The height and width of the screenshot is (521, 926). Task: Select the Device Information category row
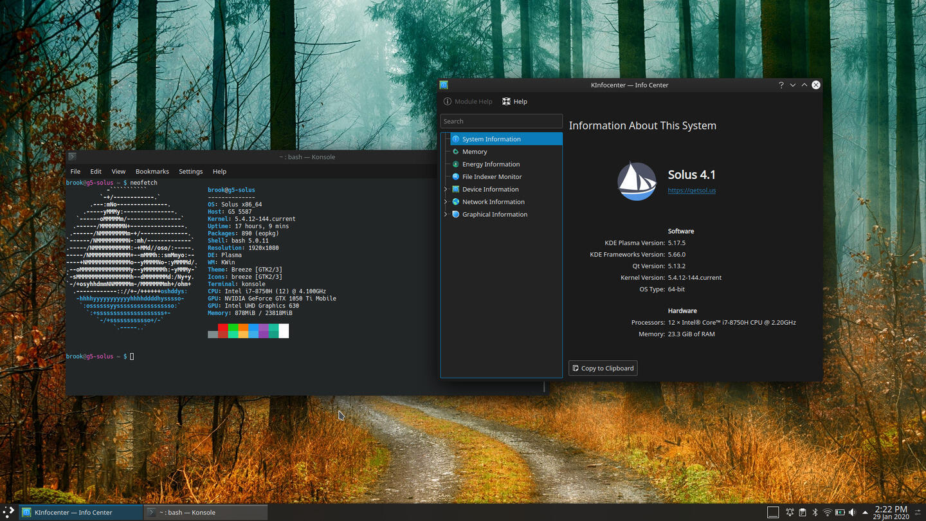point(506,189)
